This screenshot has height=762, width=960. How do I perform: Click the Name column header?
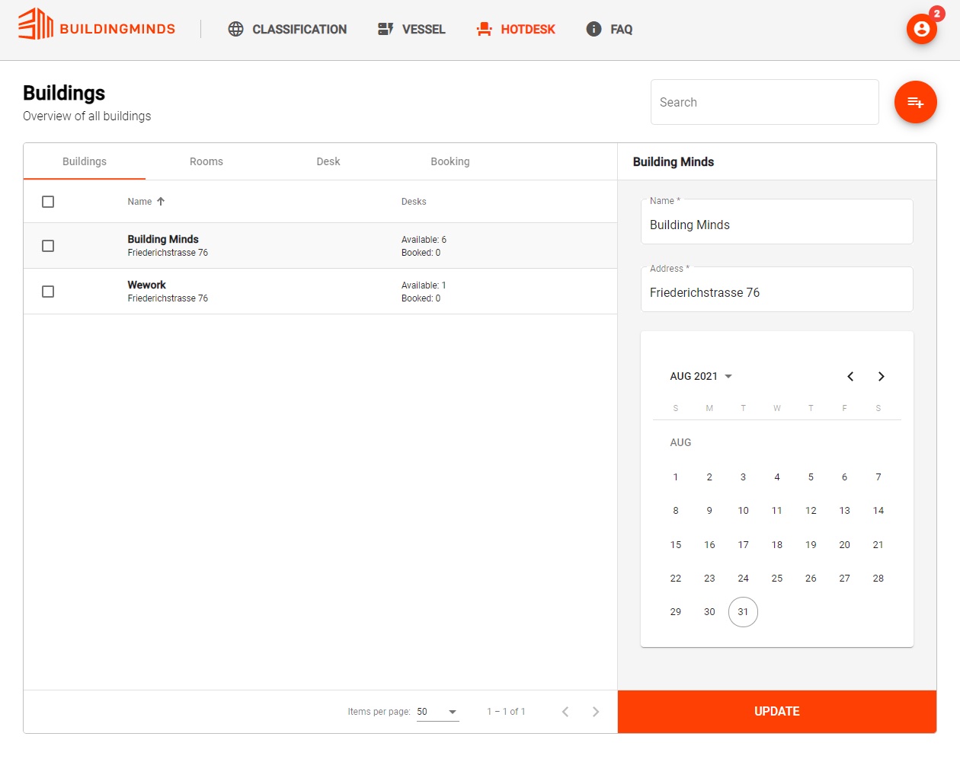point(139,202)
